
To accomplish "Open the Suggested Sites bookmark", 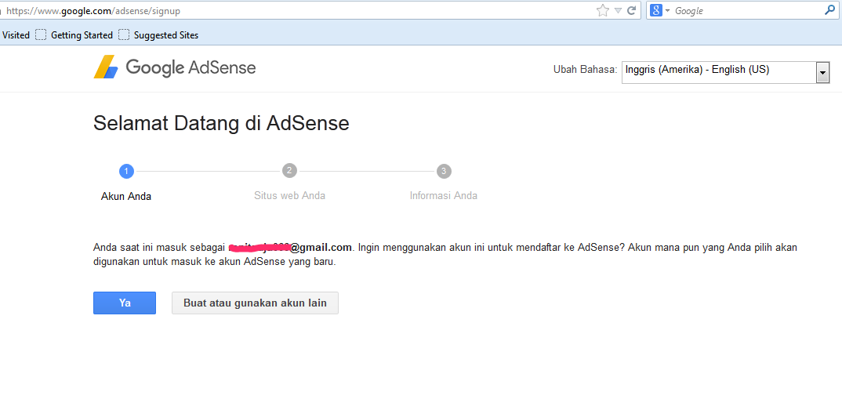I will tap(158, 34).
